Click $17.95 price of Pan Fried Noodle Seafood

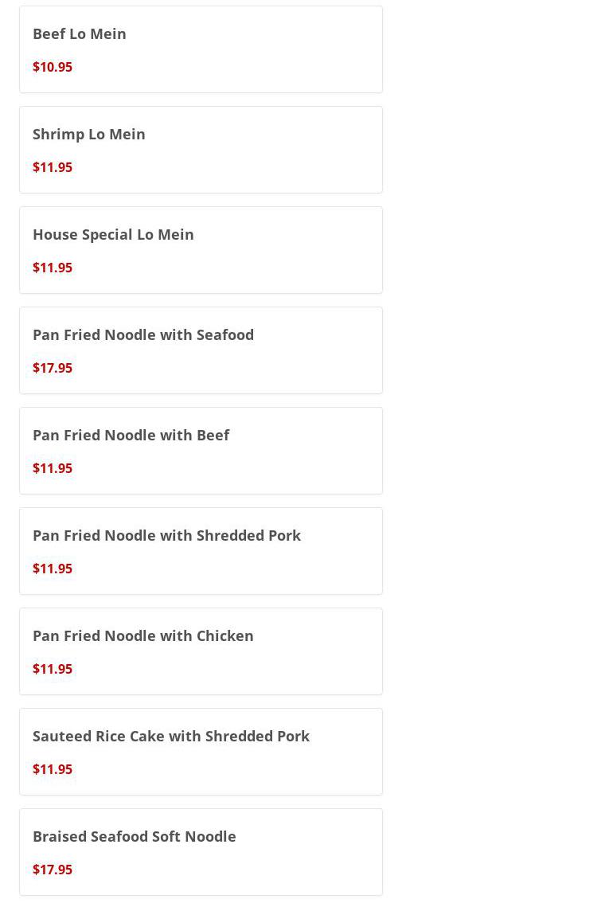(x=53, y=368)
